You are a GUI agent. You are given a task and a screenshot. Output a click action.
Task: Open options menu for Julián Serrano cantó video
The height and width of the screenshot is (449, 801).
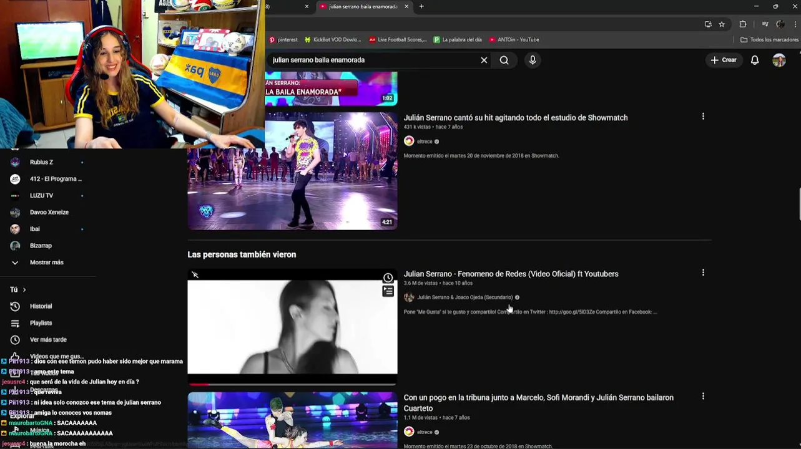[703, 117]
